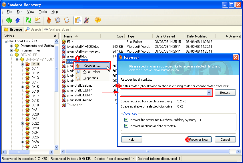Click the deleted file icon of javainstall-1-1005.doc
The width and height of the screenshot is (243, 163).
coord(63,47)
